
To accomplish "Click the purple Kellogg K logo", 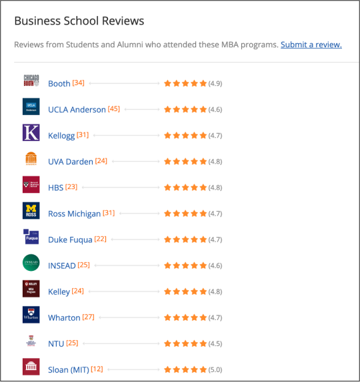I will (31, 132).
